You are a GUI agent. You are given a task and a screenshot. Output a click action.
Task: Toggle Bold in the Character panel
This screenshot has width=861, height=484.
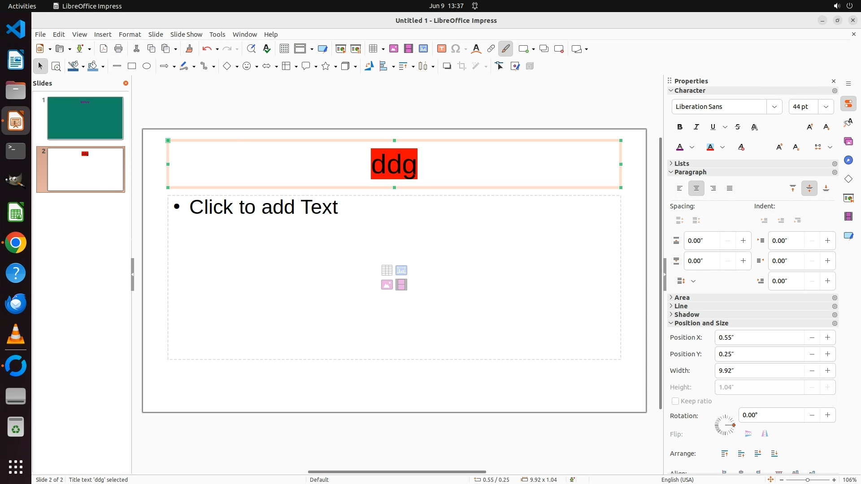(x=680, y=127)
